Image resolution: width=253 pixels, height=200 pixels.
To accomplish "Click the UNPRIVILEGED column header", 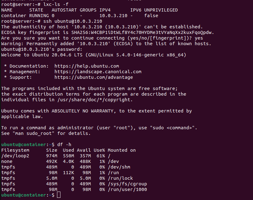I will pyautogui.click(x=161, y=10).
